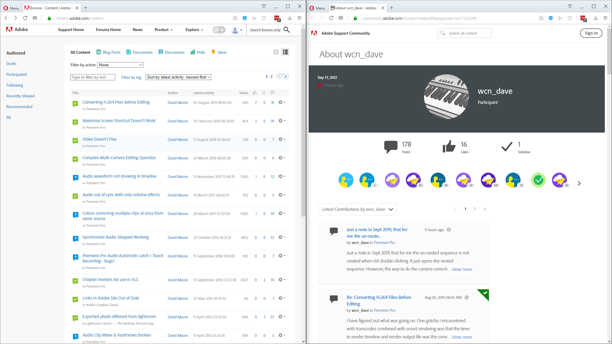The image size is (612, 344).
Task: Click the left window vertical scrollbar
Action: pos(303,119)
